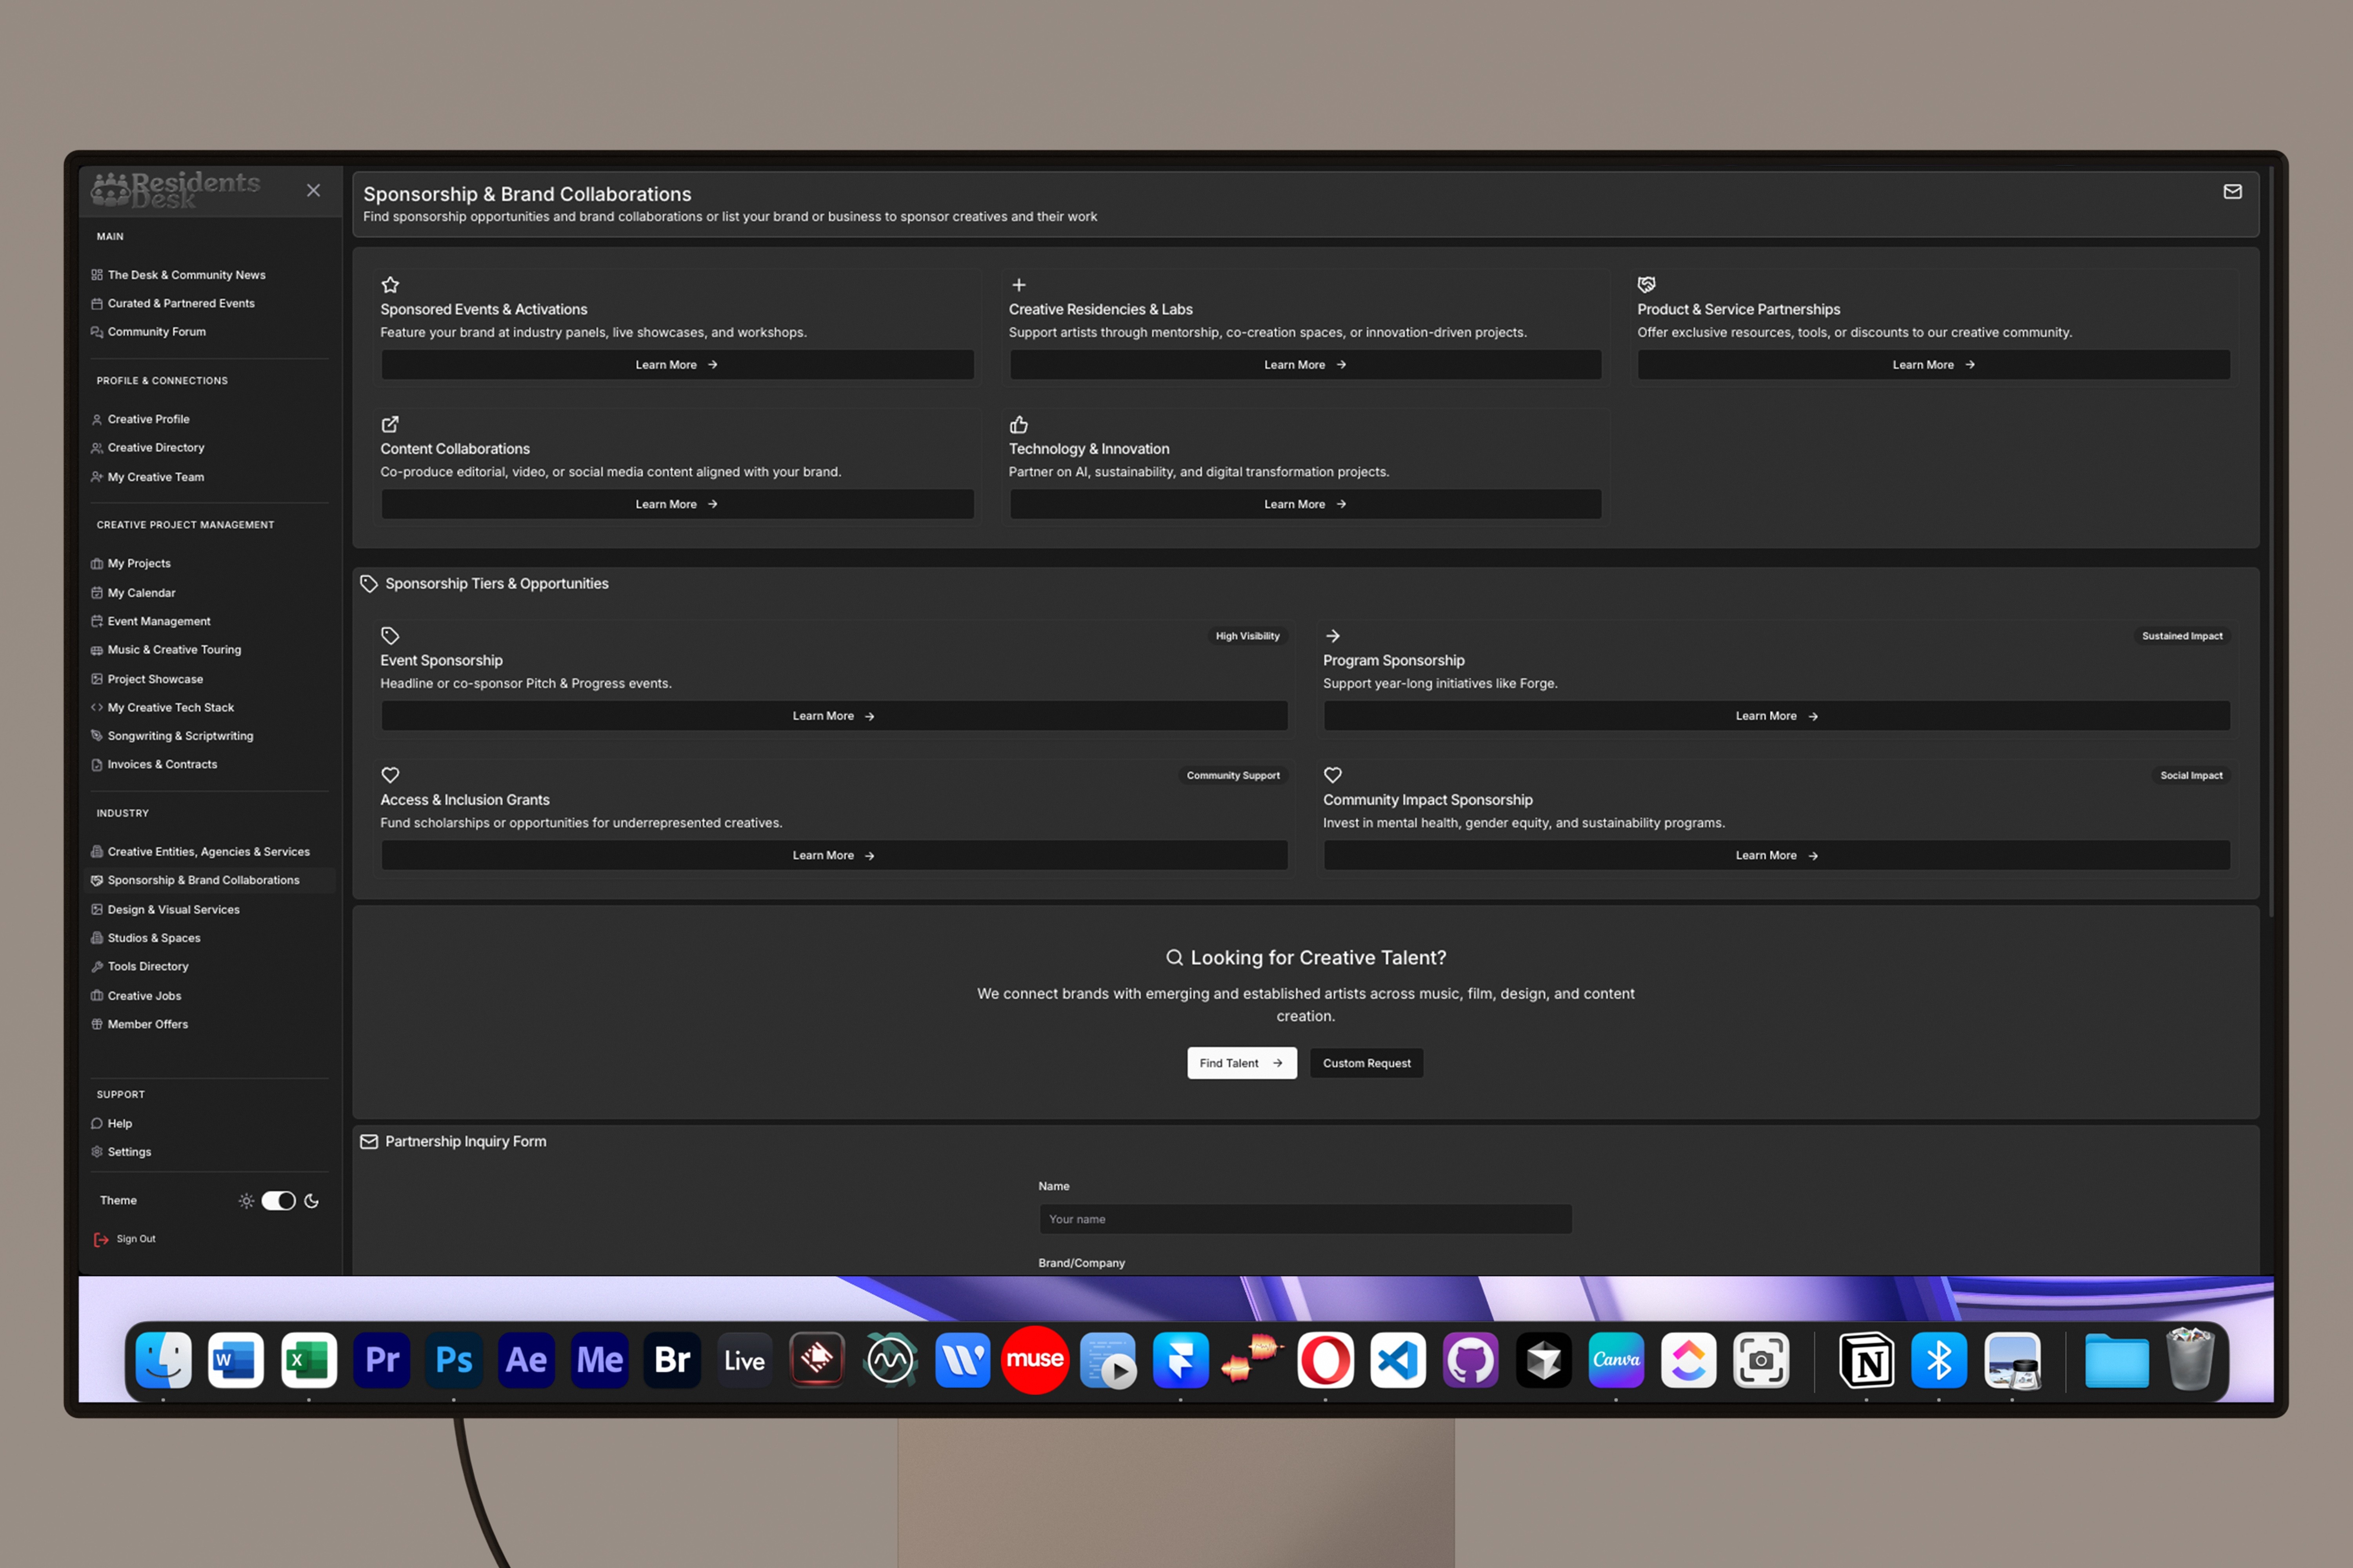
Task: Click the star icon on Sponsored Events & Activations
Action: tap(390, 285)
